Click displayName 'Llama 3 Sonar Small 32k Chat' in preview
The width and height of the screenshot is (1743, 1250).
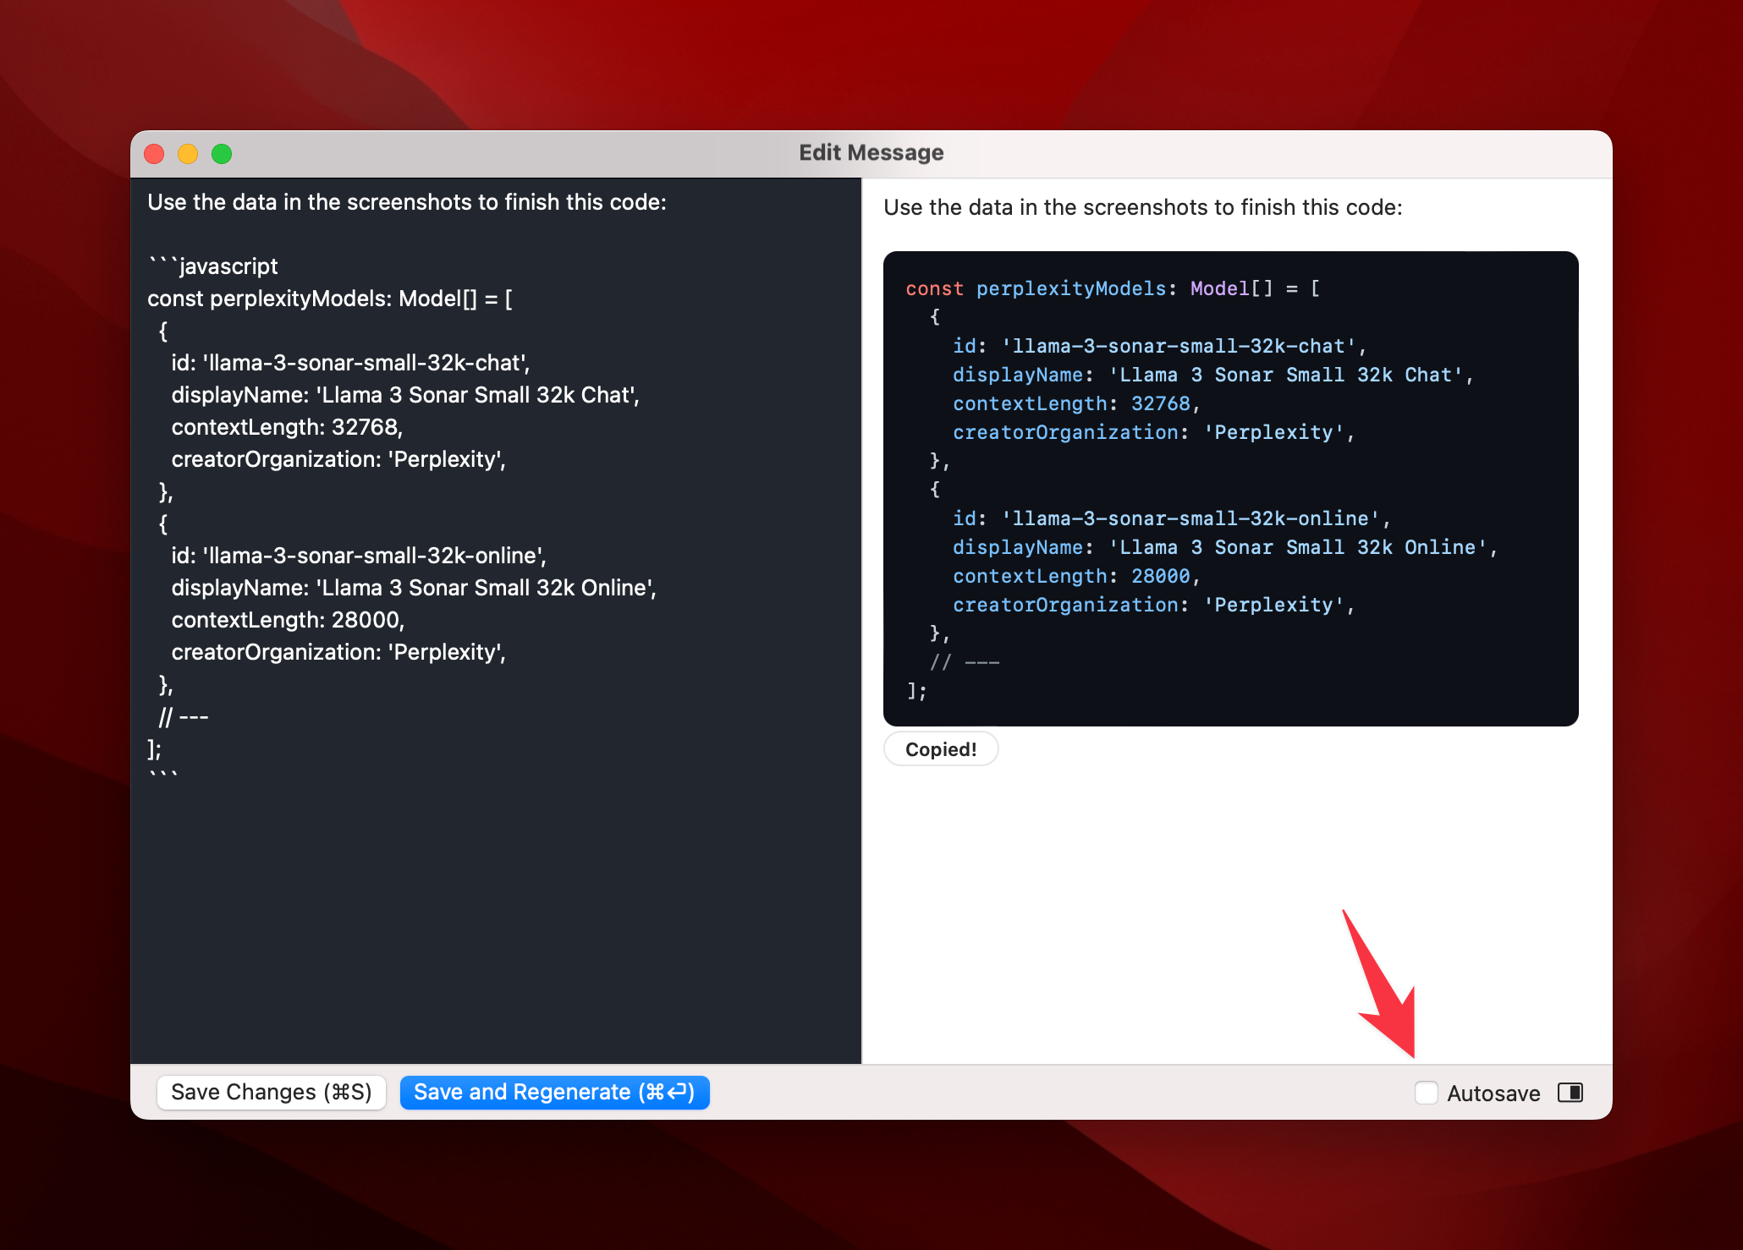pyautogui.click(x=1213, y=375)
